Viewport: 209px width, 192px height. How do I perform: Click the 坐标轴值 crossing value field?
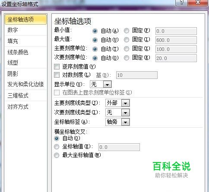point(119,147)
